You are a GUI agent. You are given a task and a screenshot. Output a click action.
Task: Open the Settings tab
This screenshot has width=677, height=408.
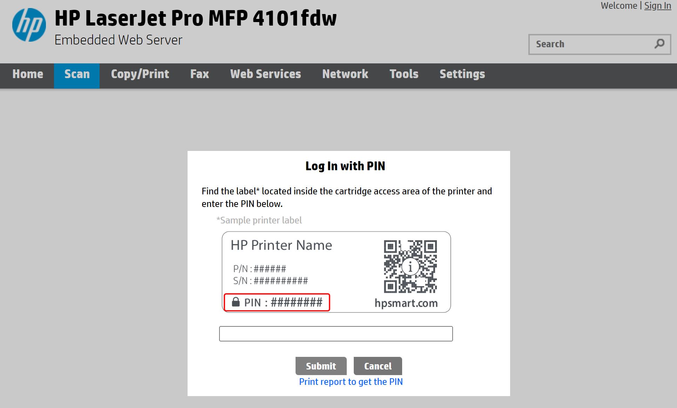(462, 74)
